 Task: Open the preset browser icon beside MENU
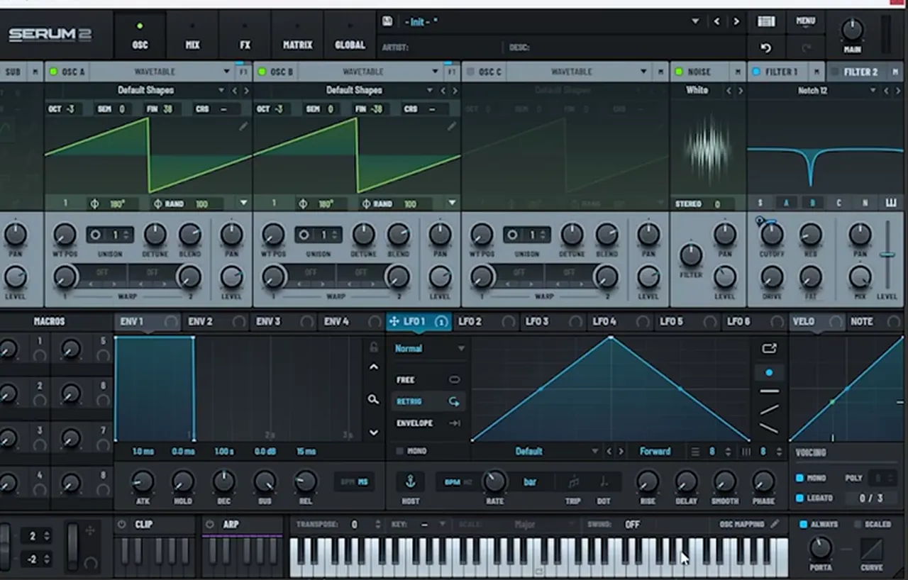[x=766, y=21]
